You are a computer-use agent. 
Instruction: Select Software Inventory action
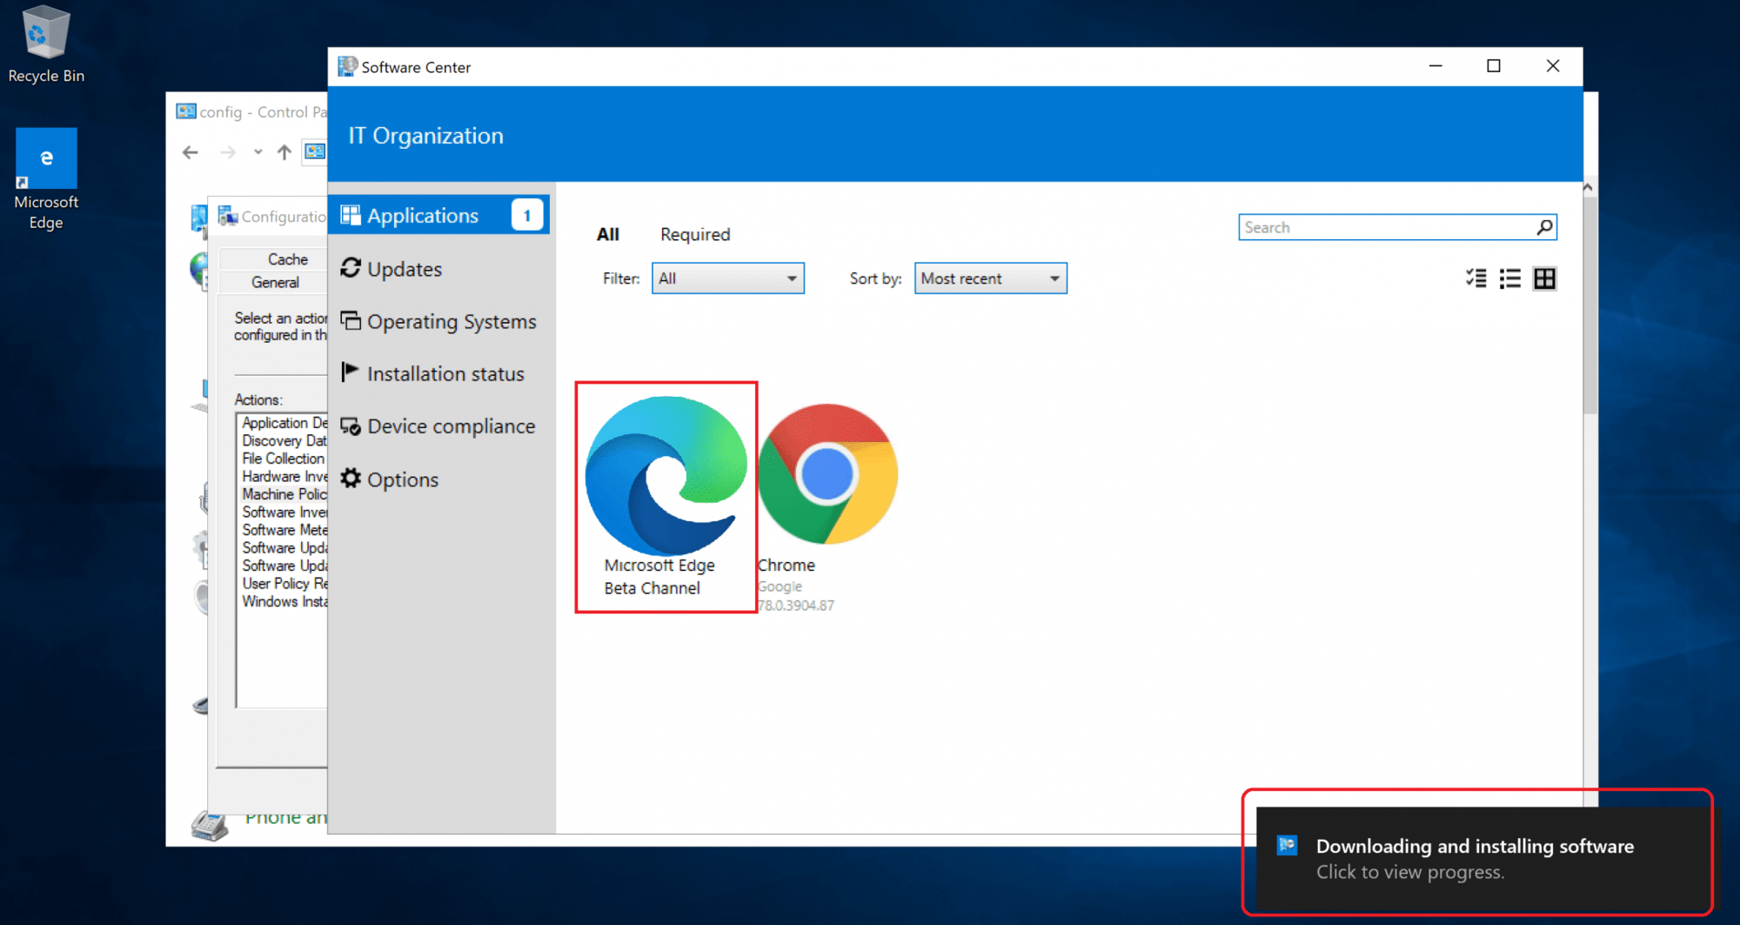tap(284, 512)
